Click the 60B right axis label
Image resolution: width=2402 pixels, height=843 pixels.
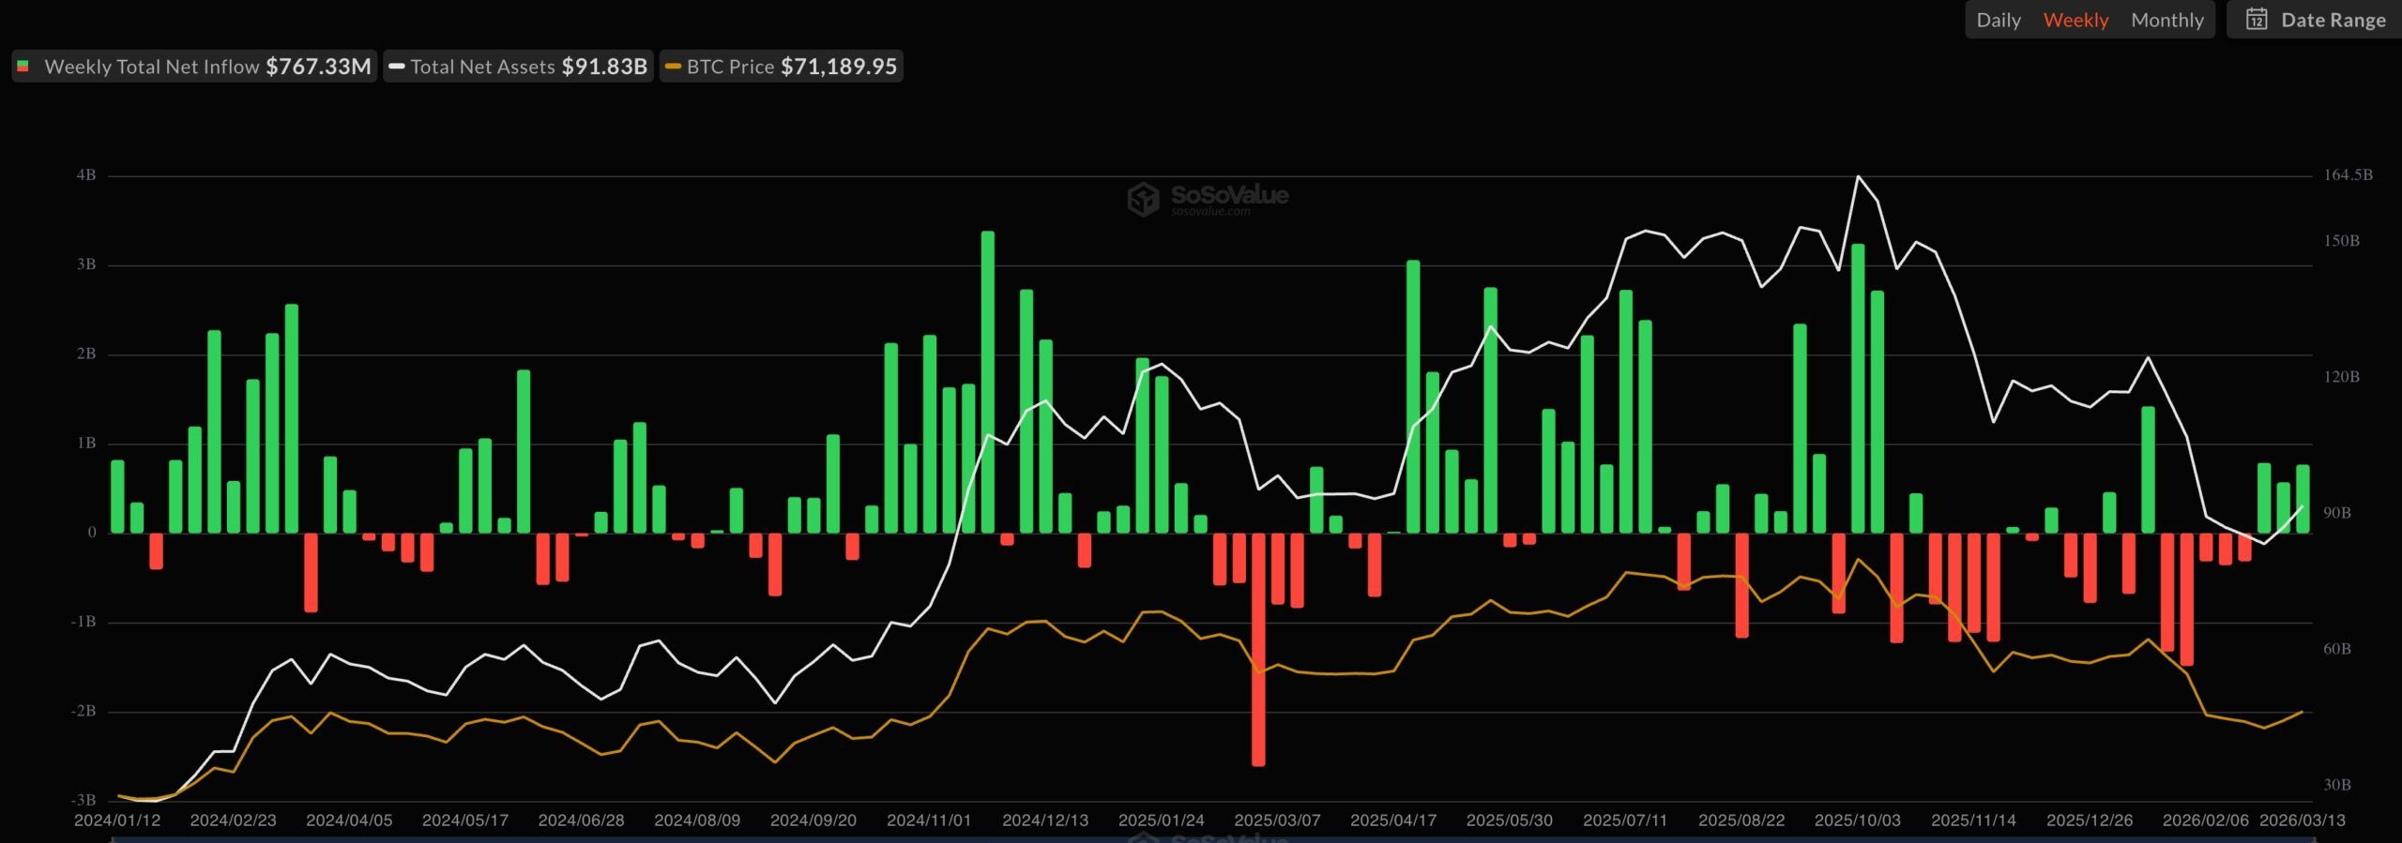click(2337, 649)
